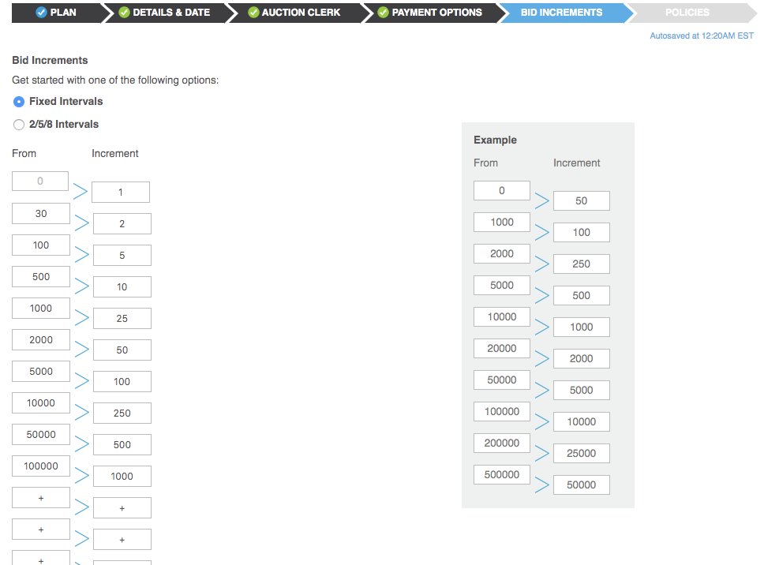The width and height of the screenshot is (764, 565).
Task: Add a new From tier using first plus field
Action: coord(41,498)
